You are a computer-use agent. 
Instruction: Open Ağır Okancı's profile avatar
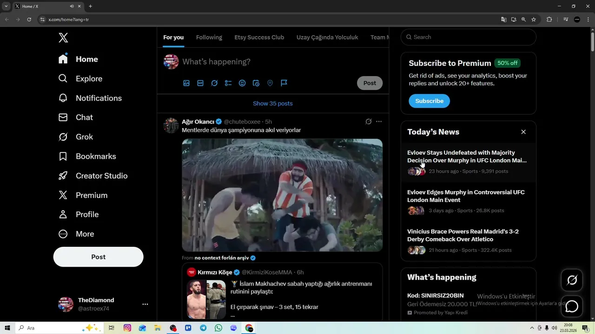point(171,125)
